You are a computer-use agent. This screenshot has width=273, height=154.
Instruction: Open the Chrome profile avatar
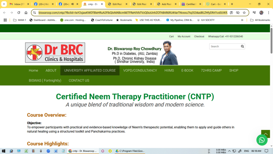[x=261, y=13]
